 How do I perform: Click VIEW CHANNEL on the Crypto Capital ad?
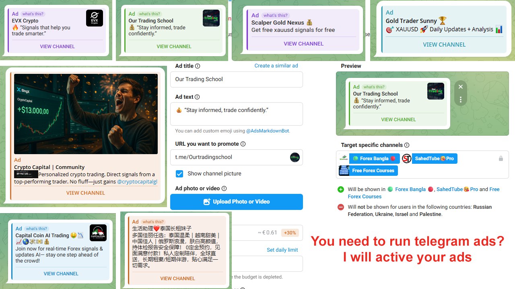pos(86,193)
